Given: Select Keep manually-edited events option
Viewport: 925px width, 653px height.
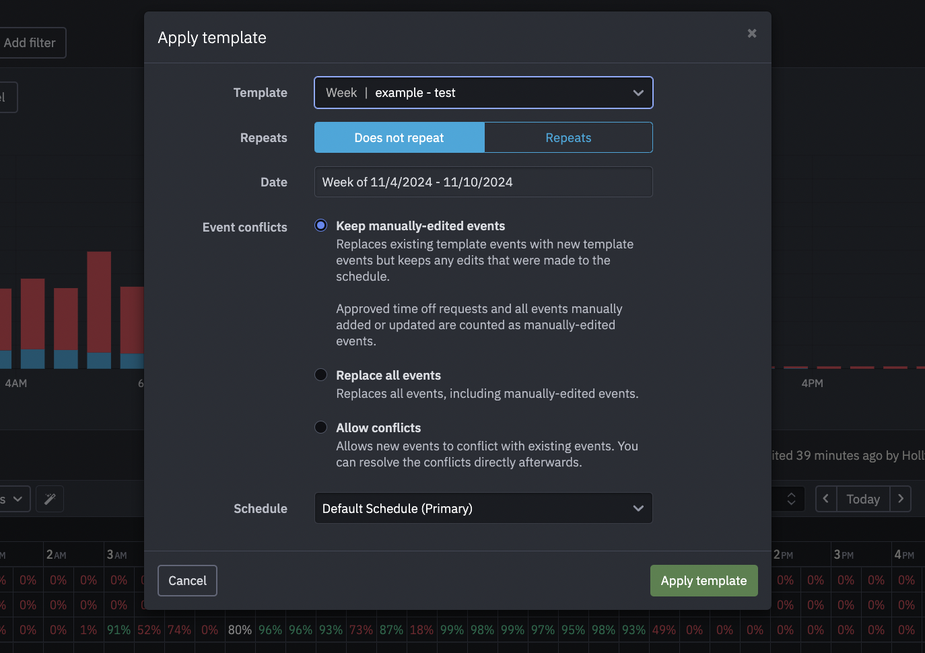Looking at the screenshot, I should (321, 226).
